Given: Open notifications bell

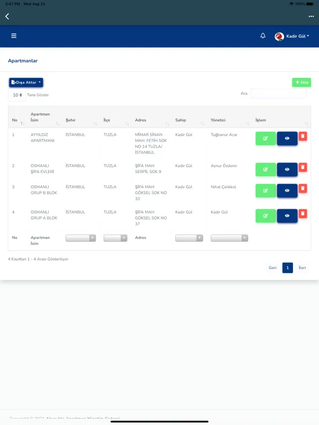Looking at the screenshot, I should pos(263,36).
